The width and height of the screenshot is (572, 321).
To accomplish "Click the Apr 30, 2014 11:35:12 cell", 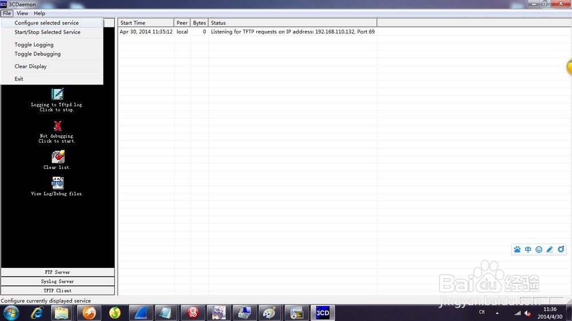I will tap(146, 31).
